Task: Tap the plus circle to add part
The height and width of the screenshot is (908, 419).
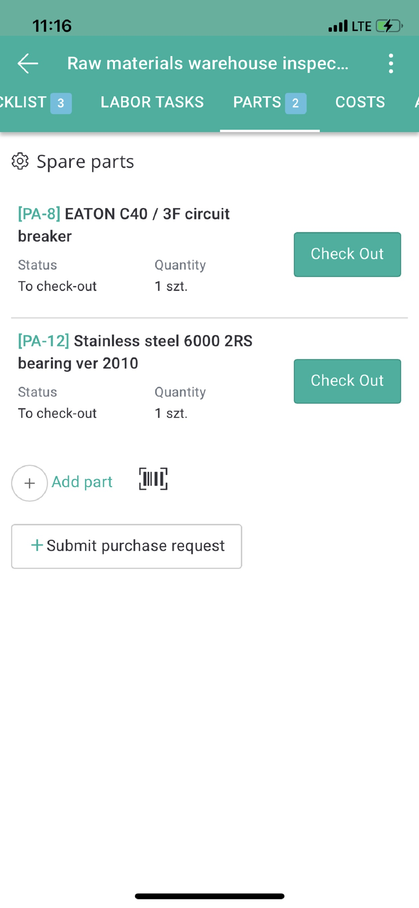Action: click(30, 483)
